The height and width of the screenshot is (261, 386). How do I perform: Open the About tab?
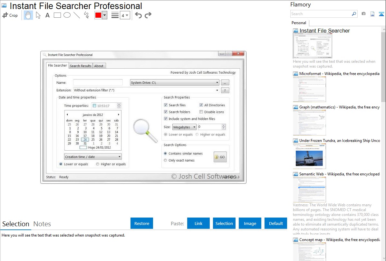point(99,66)
